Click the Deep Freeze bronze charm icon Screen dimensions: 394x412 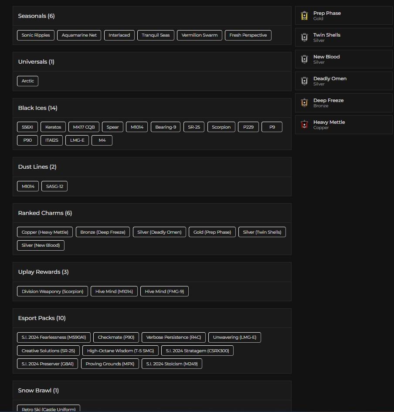(x=304, y=103)
